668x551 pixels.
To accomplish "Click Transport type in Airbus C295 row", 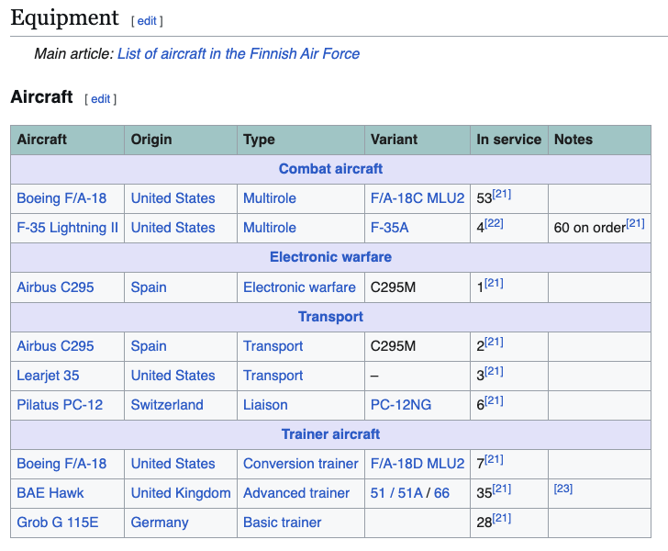I will tap(273, 346).
